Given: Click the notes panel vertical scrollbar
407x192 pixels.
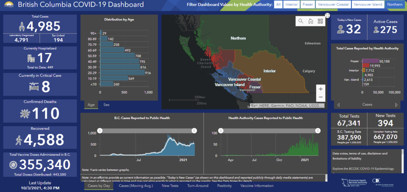Looking at the screenshot, I should click(403, 161).
